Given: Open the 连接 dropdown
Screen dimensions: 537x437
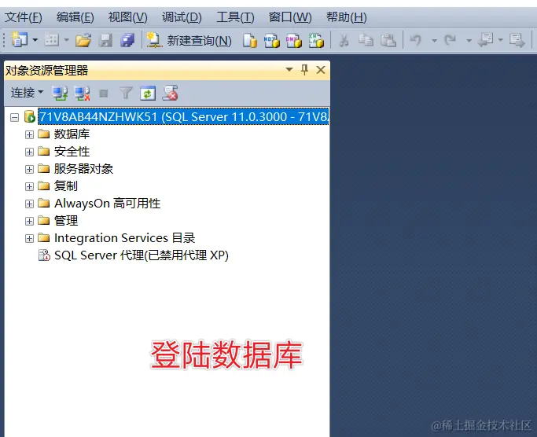Looking at the screenshot, I should click(x=27, y=93).
